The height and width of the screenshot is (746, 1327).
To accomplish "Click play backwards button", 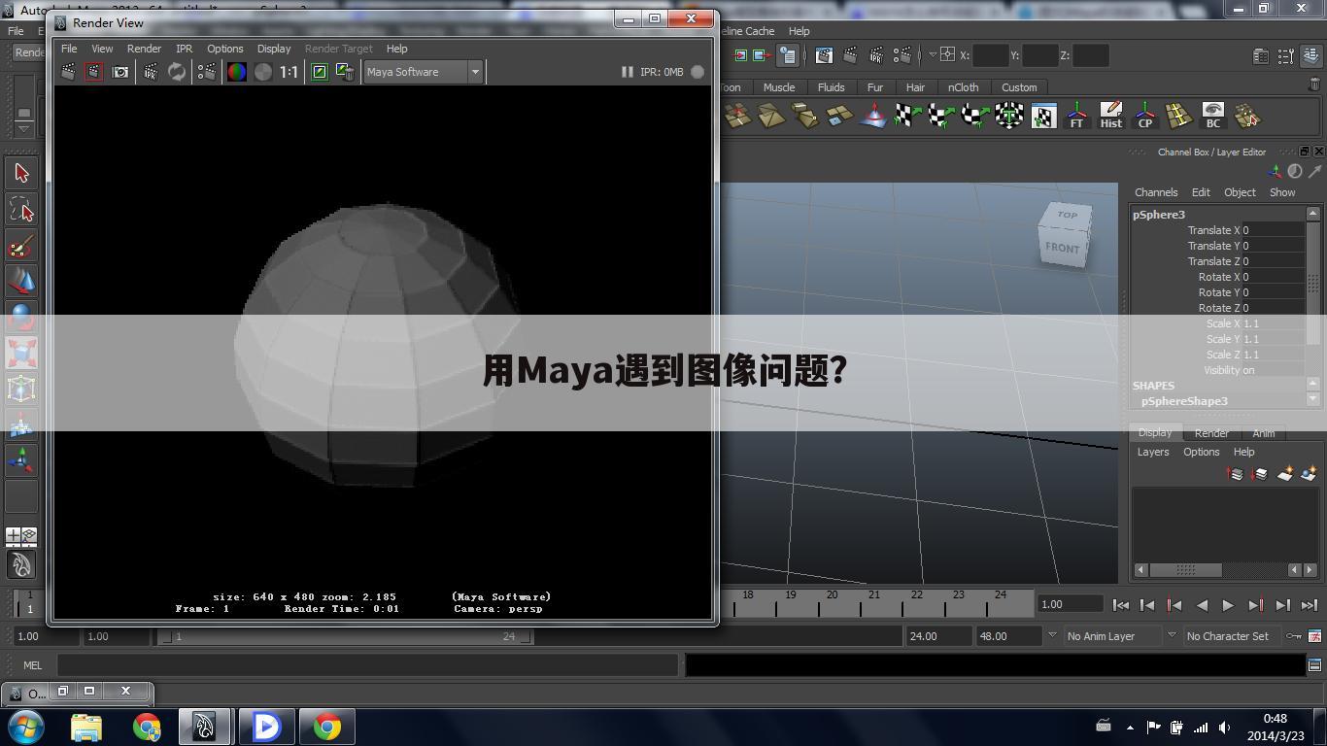I will click(1202, 605).
